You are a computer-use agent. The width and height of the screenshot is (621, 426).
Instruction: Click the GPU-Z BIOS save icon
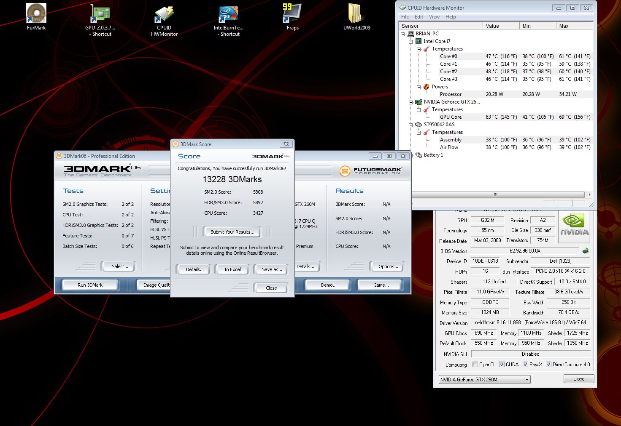pyautogui.click(x=585, y=251)
